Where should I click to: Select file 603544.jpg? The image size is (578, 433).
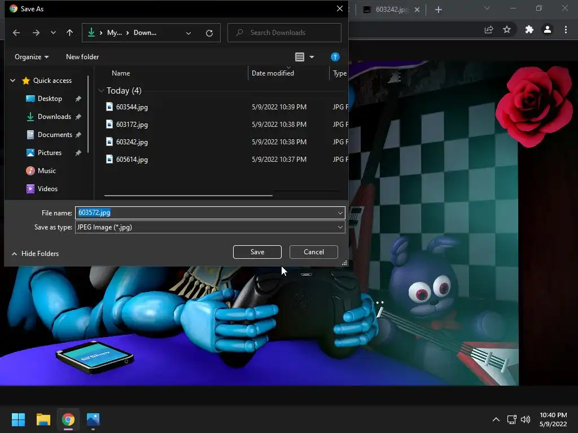(132, 107)
